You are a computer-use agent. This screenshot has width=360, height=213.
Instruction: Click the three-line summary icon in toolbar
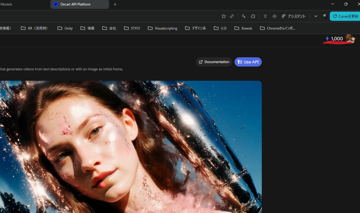coord(265,16)
